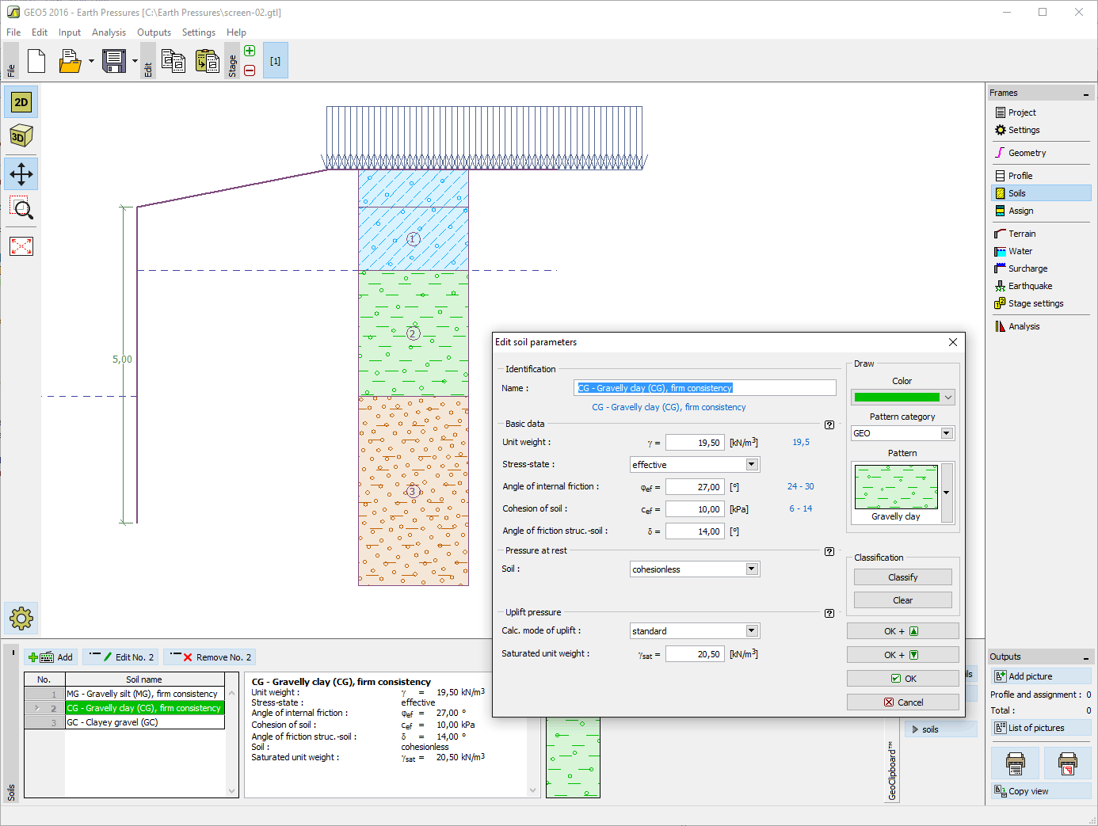Image resolution: width=1098 pixels, height=826 pixels.
Task: Collapse the Frames panel
Action: point(1085,94)
